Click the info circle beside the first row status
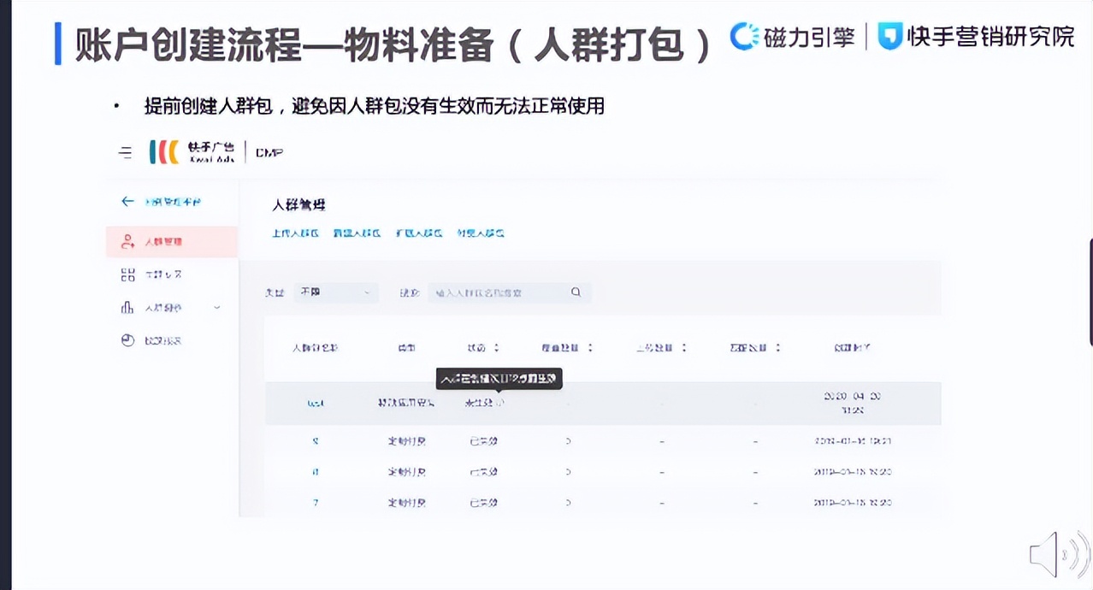The image size is (1093, 590). click(501, 402)
